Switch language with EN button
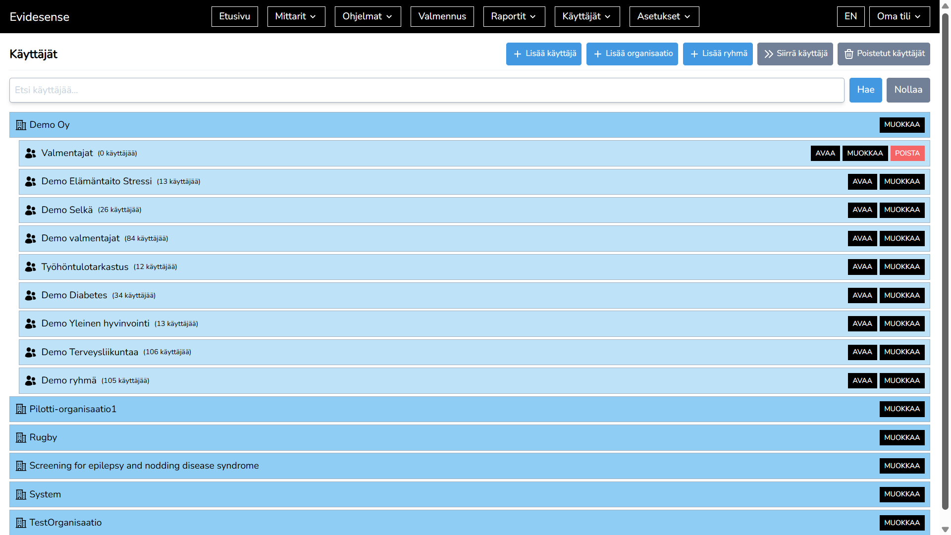 pyautogui.click(x=850, y=16)
